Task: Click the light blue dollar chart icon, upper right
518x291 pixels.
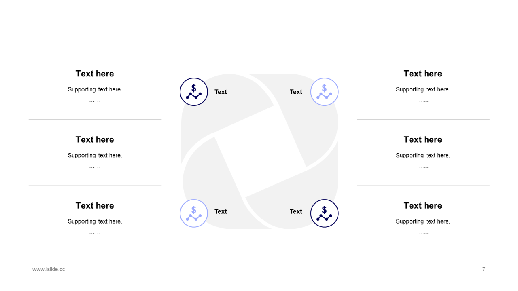Action: tap(324, 92)
